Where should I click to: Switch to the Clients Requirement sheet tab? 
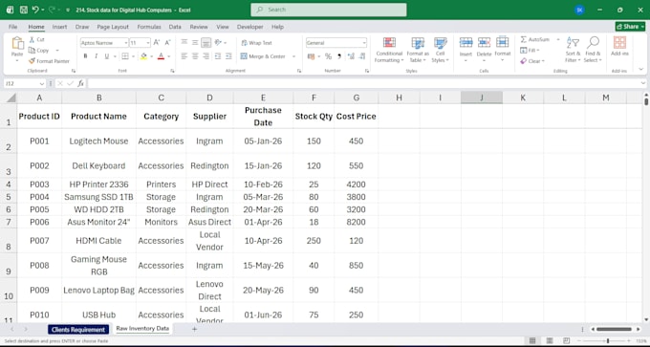click(x=78, y=330)
